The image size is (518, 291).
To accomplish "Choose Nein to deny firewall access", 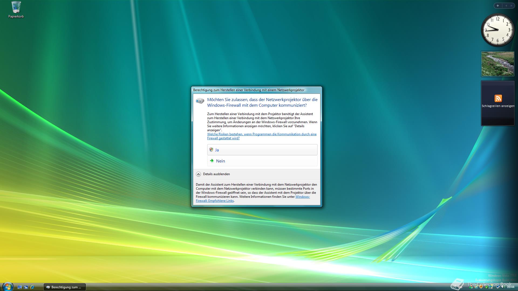I will click(x=262, y=161).
